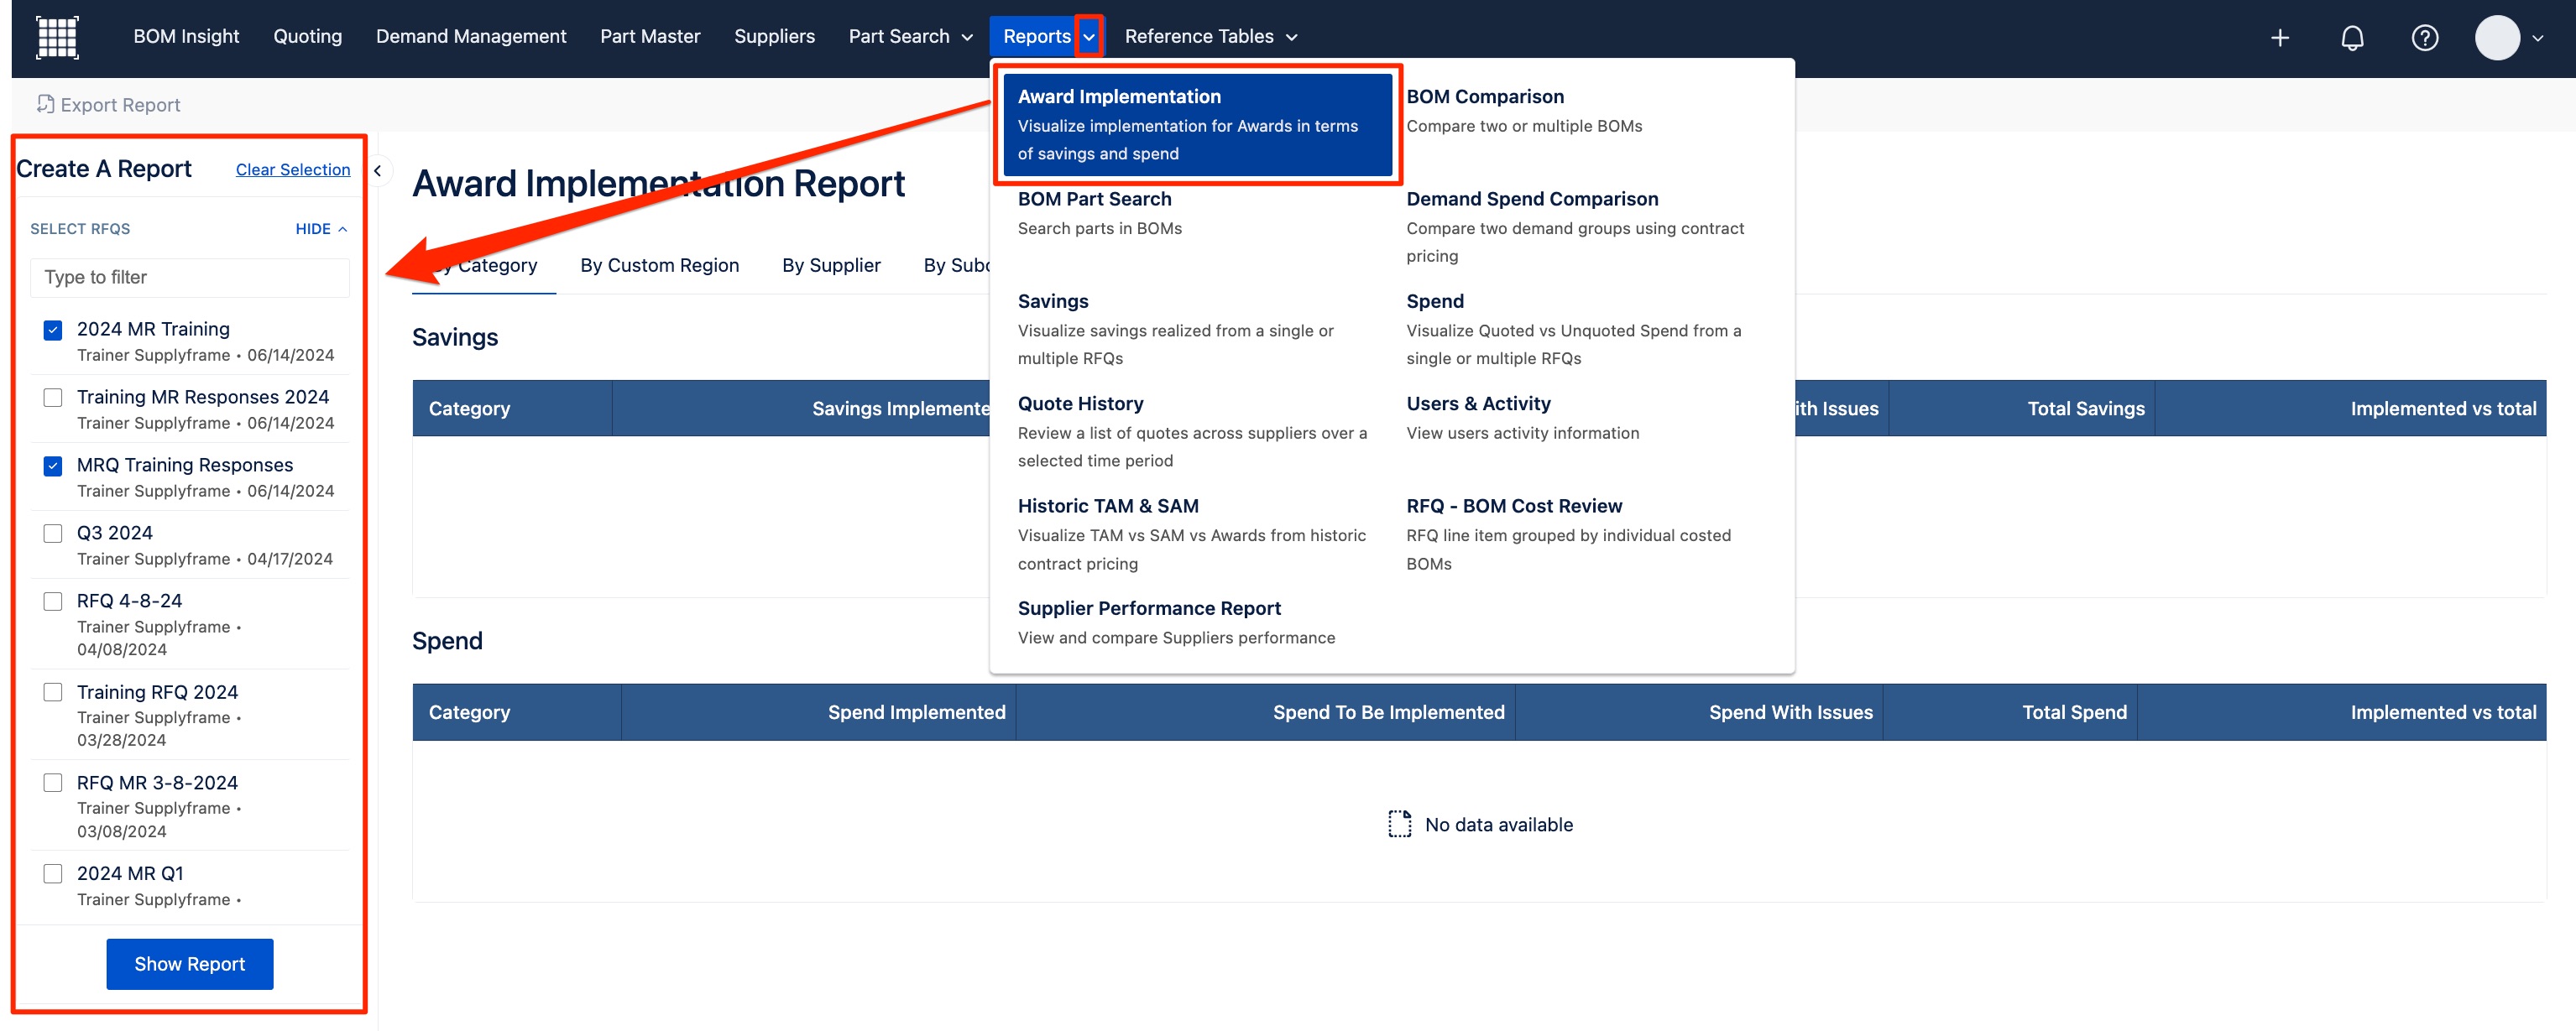Check the RFQ MR 3-8-2024 checkbox
Screen dimensions: 2576x1031
click(x=53, y=784)
